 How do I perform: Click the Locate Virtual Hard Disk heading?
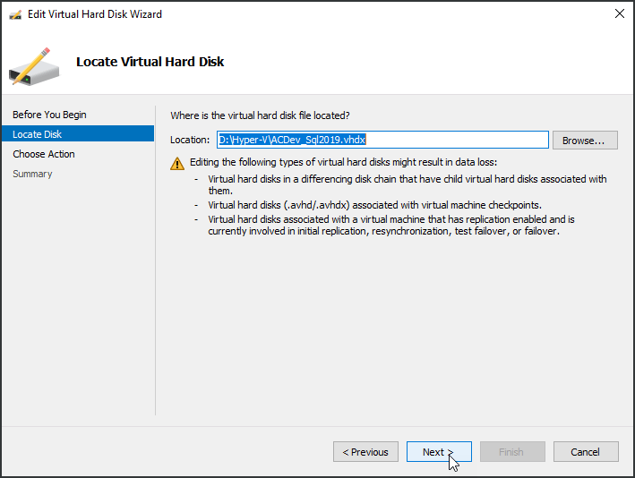click(150, 62)
